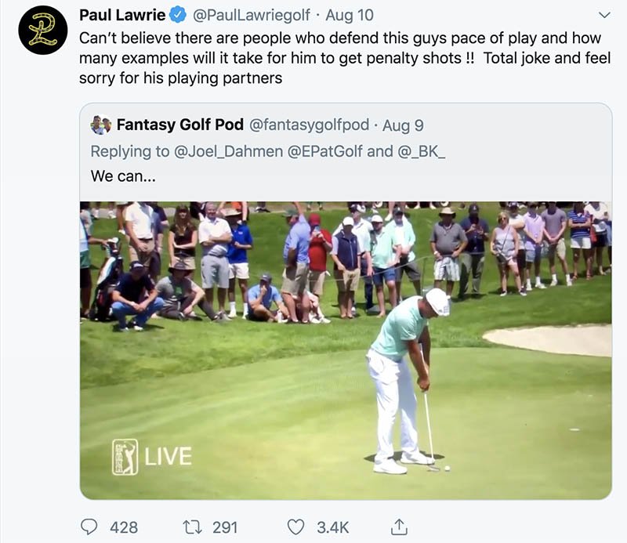Viewport: 627px width, 543px height.
Task: Click the @EPatGolf mention
Action: [x=325, y=151]
